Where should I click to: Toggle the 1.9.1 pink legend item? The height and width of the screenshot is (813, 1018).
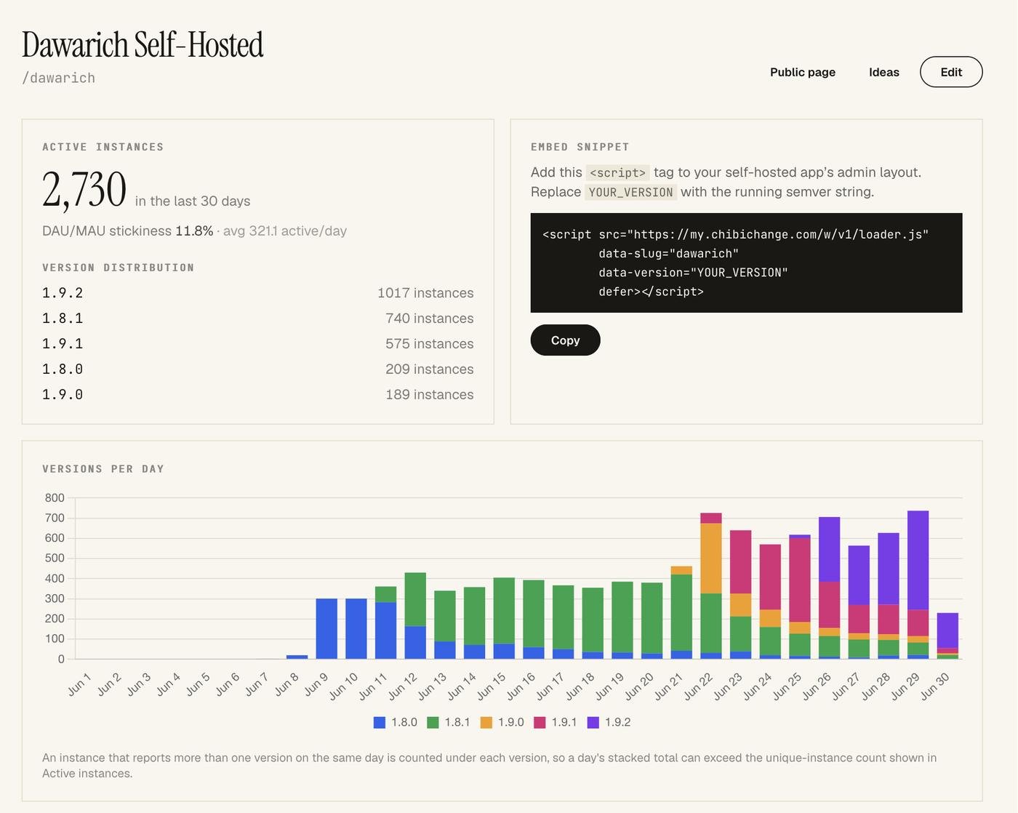click(555, 722)
